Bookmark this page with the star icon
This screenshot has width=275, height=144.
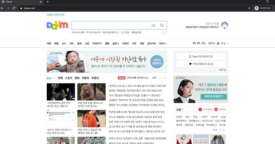pyautogui.click(x=249, y=8)
